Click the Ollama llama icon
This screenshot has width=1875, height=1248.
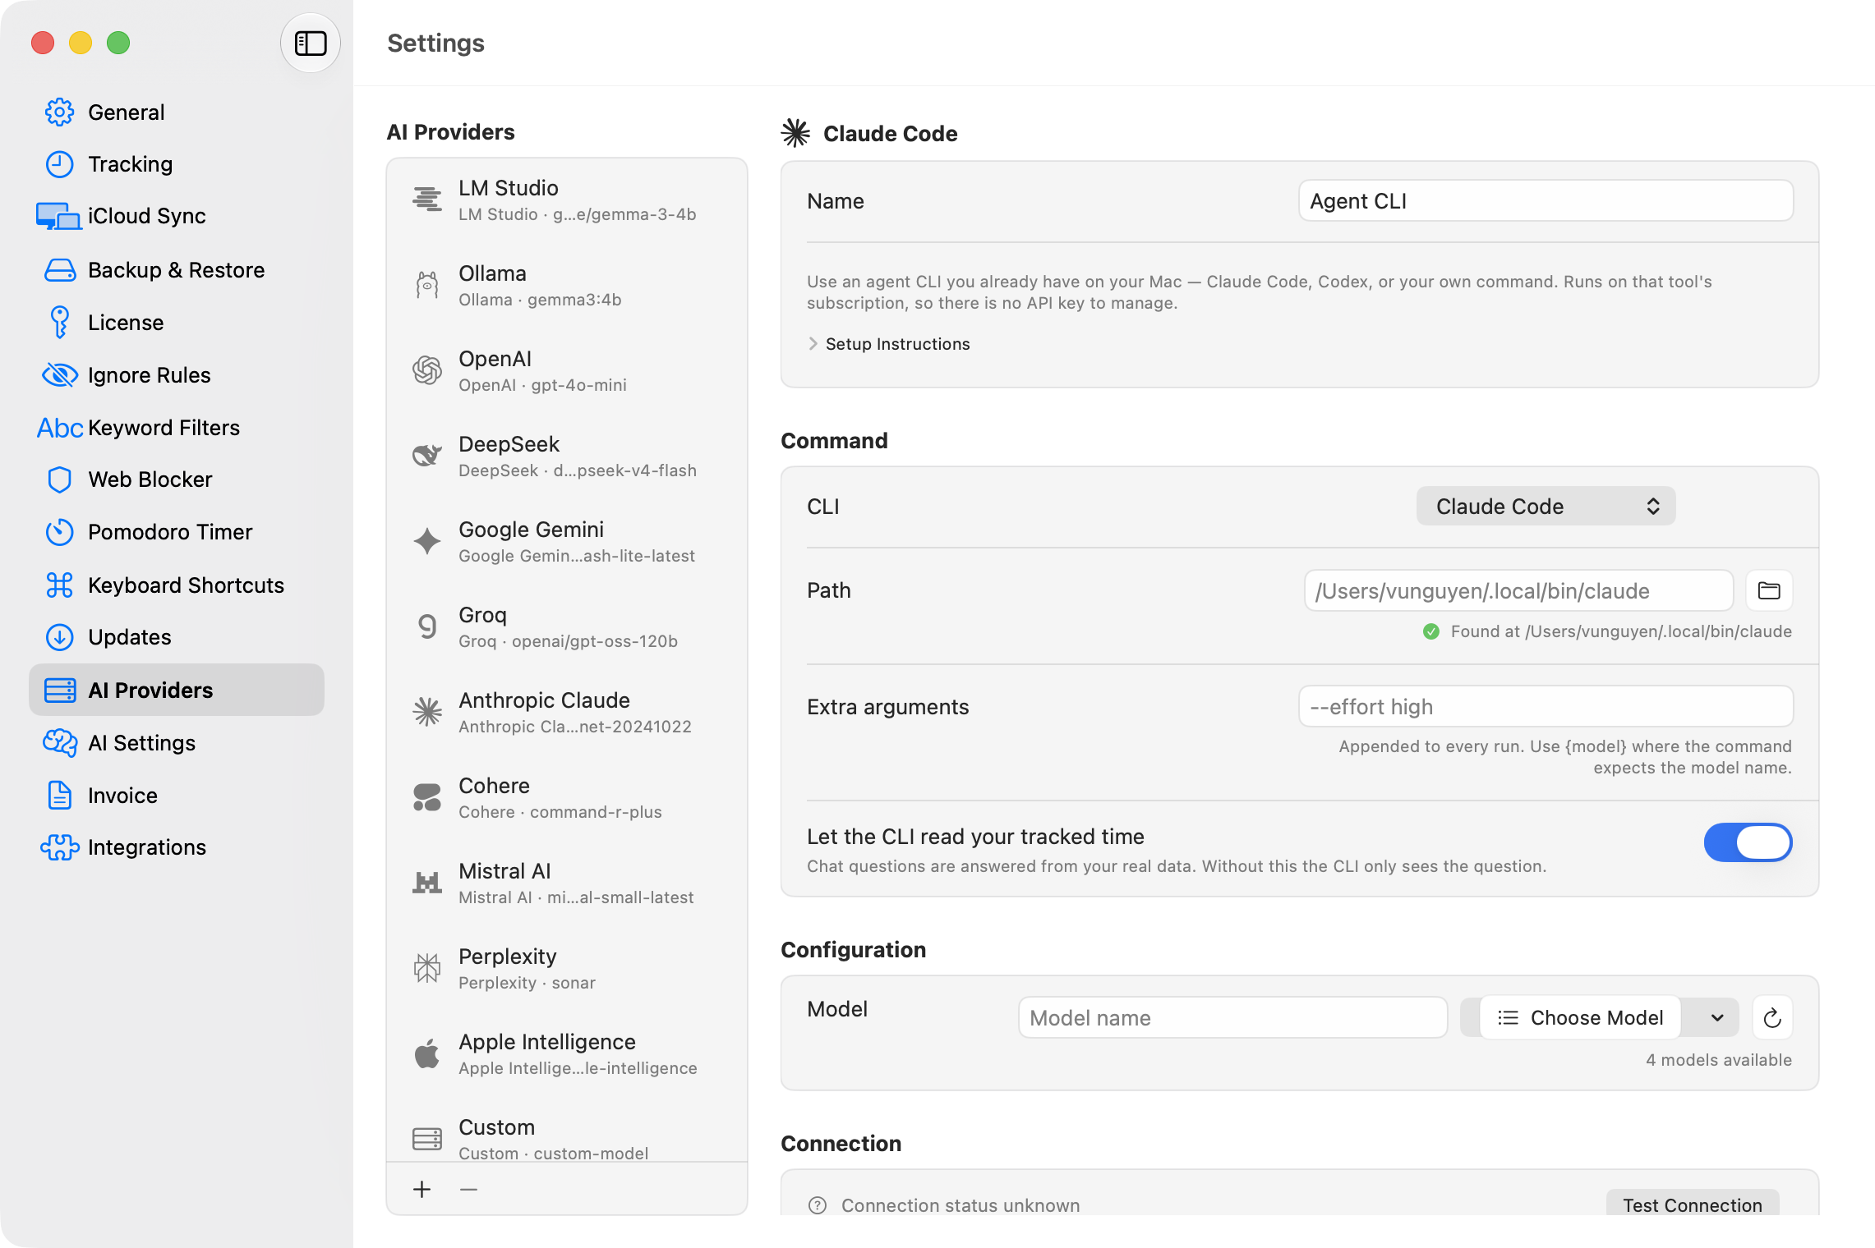427,285
